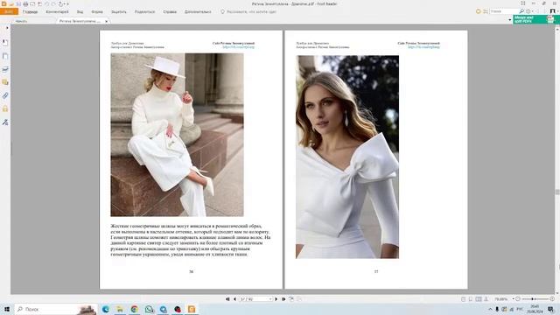The width and height of the screenshot is (560, 315).
Task: Open the page number dropdown arrow
Action: pyautogui.click(x=270, y=299)
